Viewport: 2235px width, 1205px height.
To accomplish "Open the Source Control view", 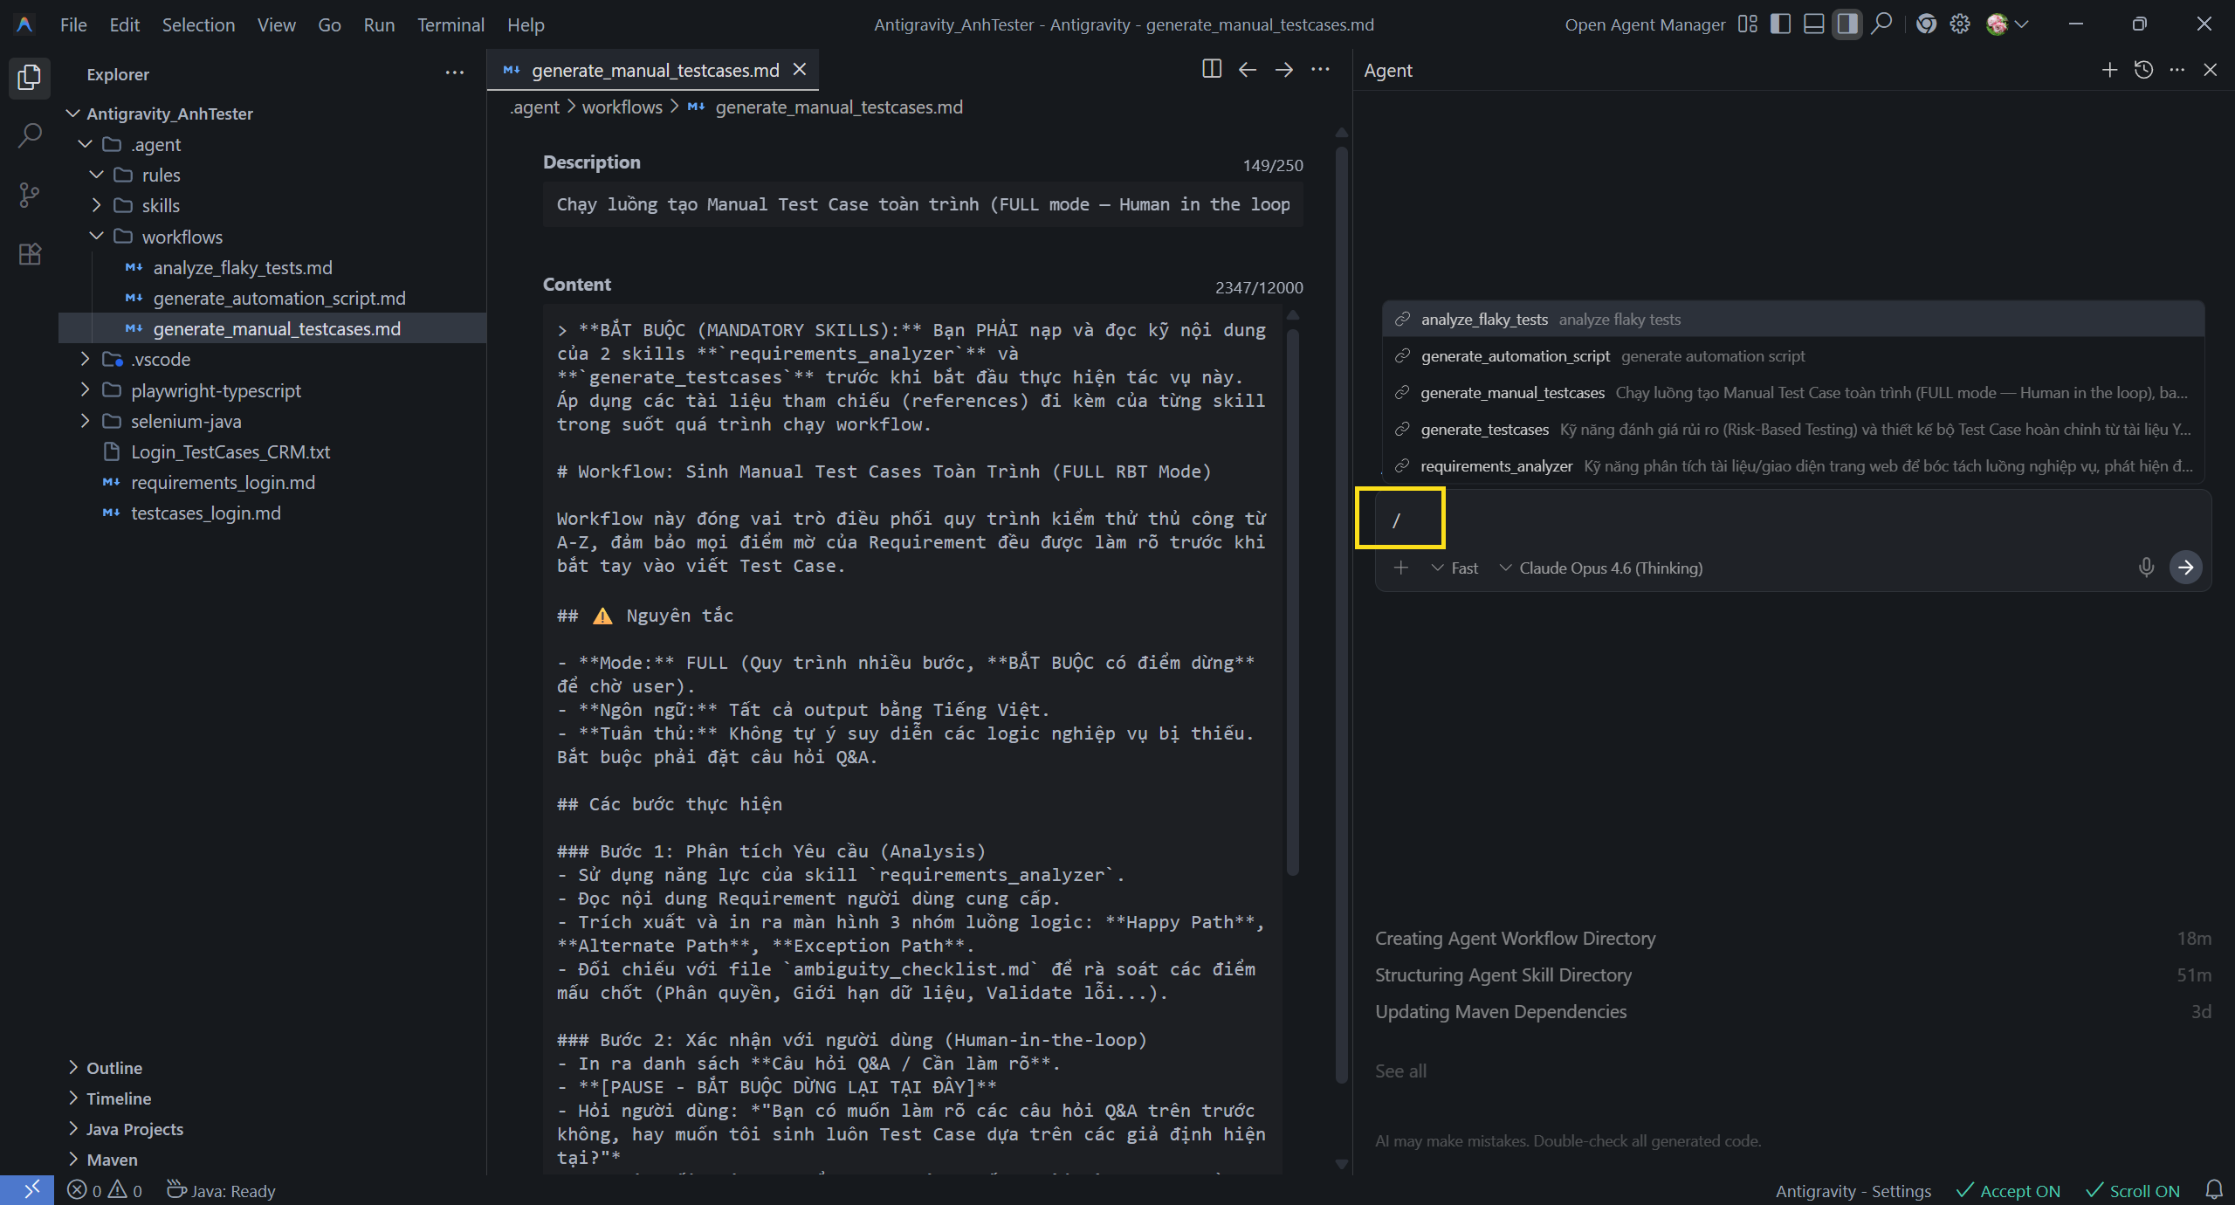I will point(30,195).
